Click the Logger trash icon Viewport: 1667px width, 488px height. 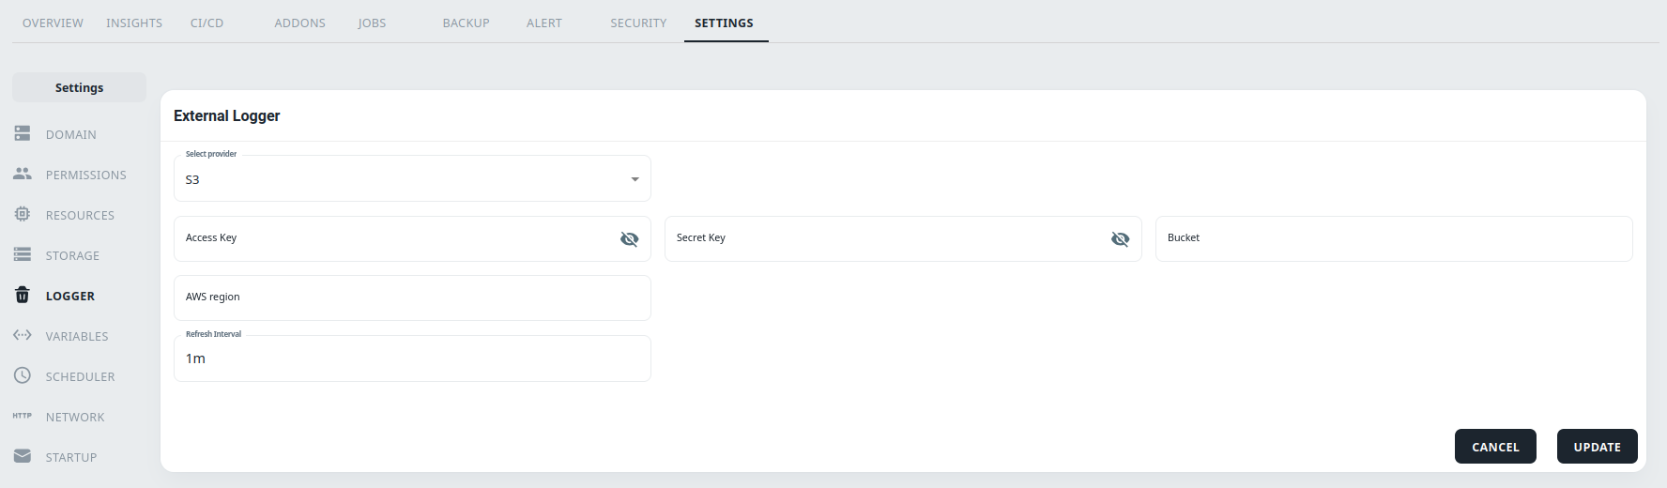tap(23, 296)
